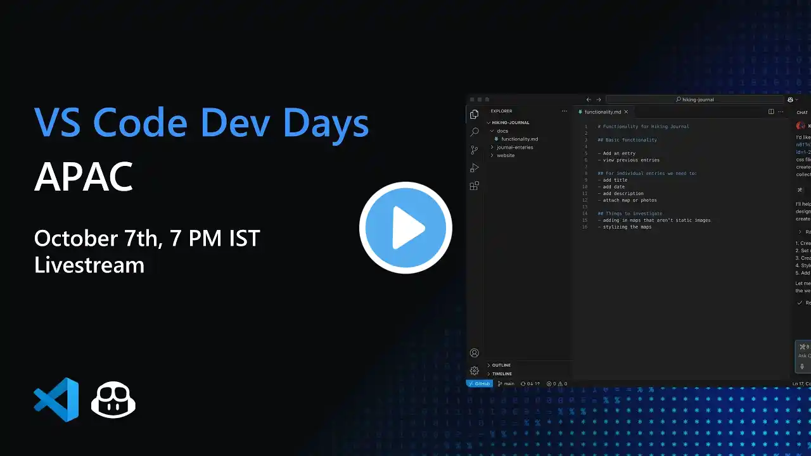Open the Manage gear icon
This screenshot has width=811, height=456.
pyautogui.click(x=474, y=370)
